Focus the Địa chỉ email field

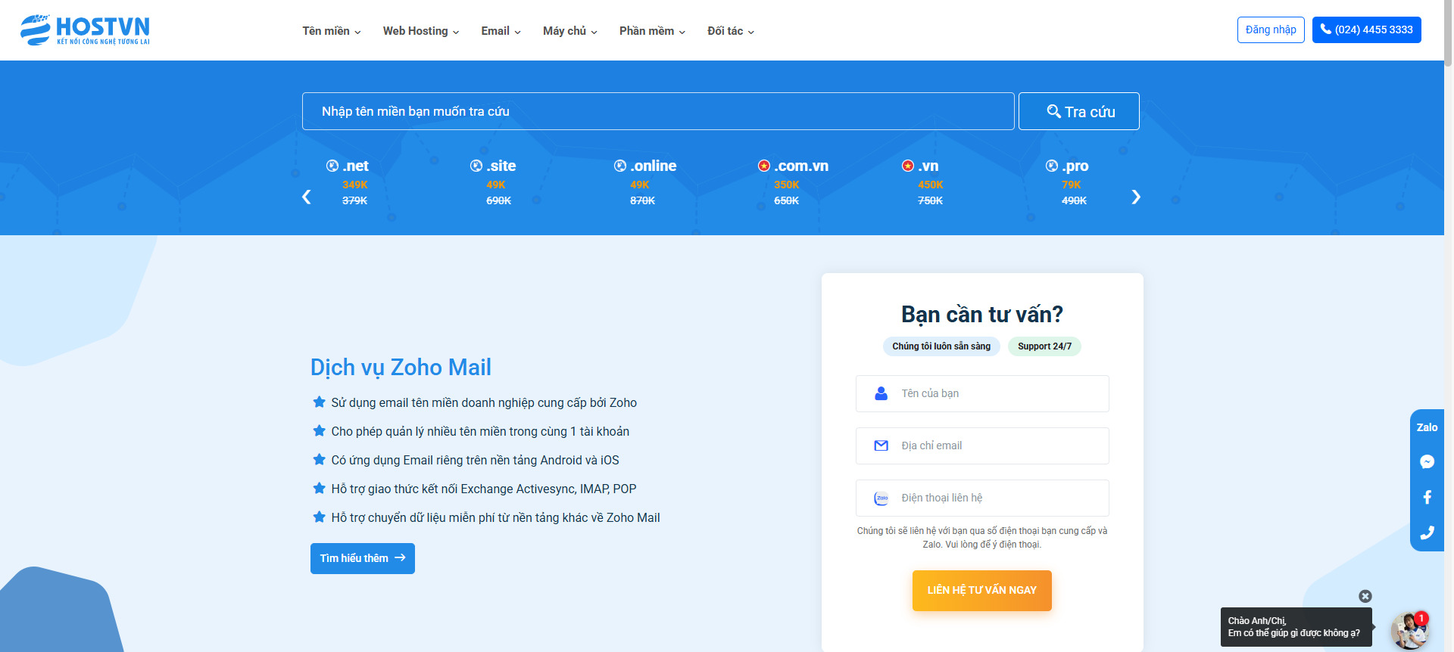[982, 446]
